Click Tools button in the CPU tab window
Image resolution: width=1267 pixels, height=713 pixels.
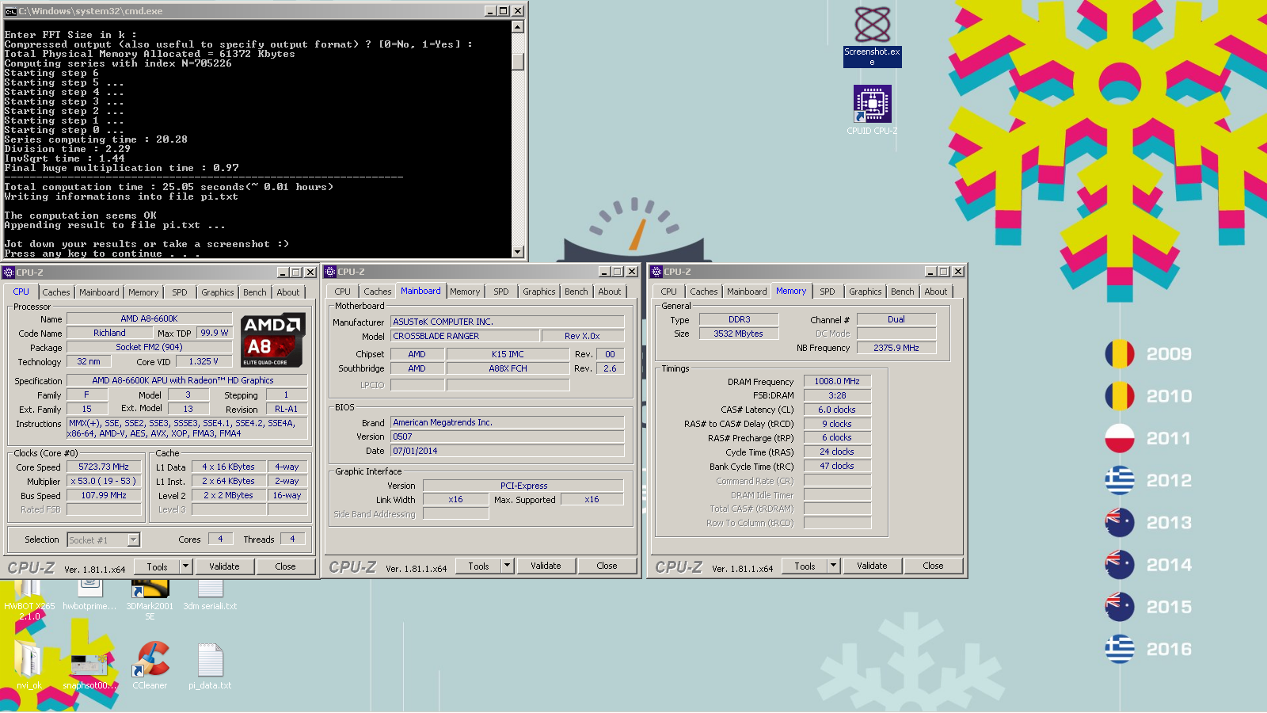pyautogui.click(x=157, y=566)
